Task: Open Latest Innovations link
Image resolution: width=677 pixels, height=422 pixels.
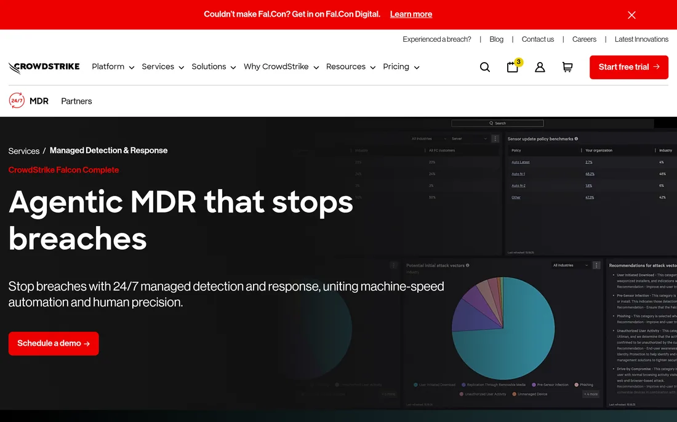Action: (641, 39)
